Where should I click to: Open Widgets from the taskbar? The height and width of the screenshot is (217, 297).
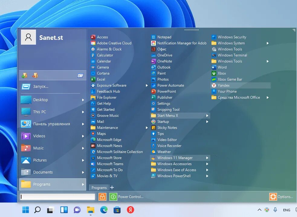point(64,210)
